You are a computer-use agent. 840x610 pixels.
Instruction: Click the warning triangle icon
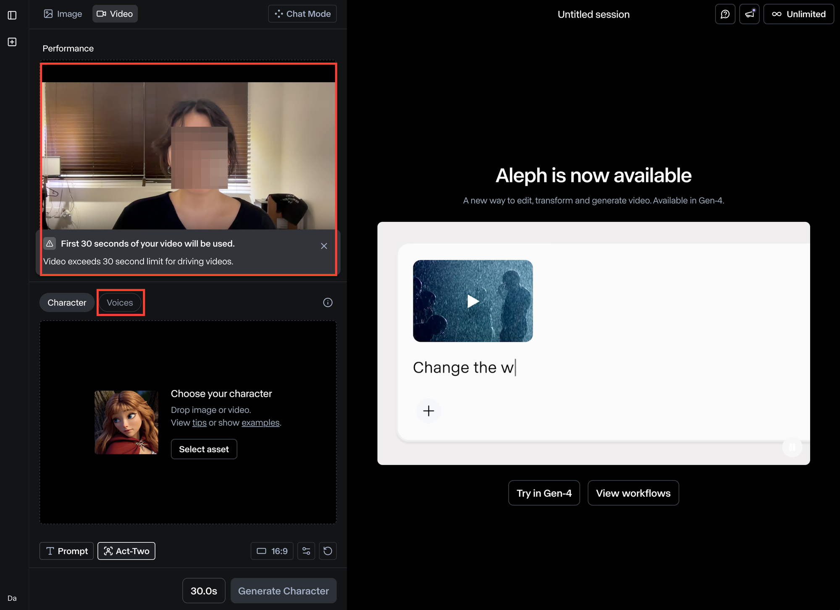(x=50, y=243)
